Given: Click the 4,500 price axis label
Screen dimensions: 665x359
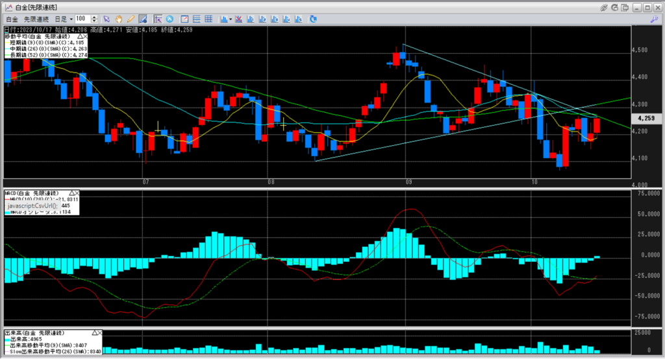Looking at the screenshot, I should coord(640,50).
